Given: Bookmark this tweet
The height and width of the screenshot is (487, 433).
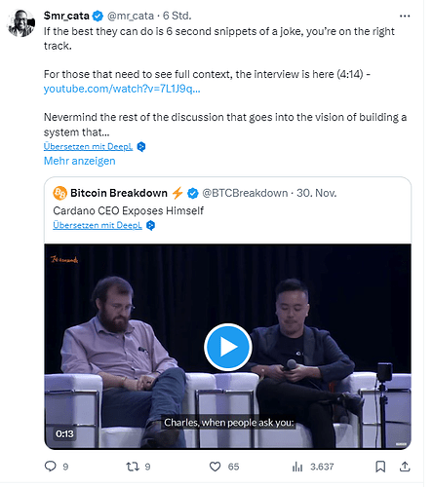Looking at the screenshot, I should 380,467.
